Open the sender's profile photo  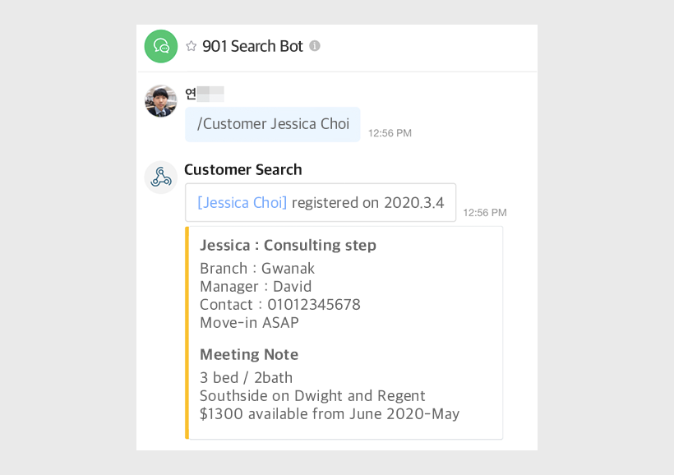click(161, 101)
